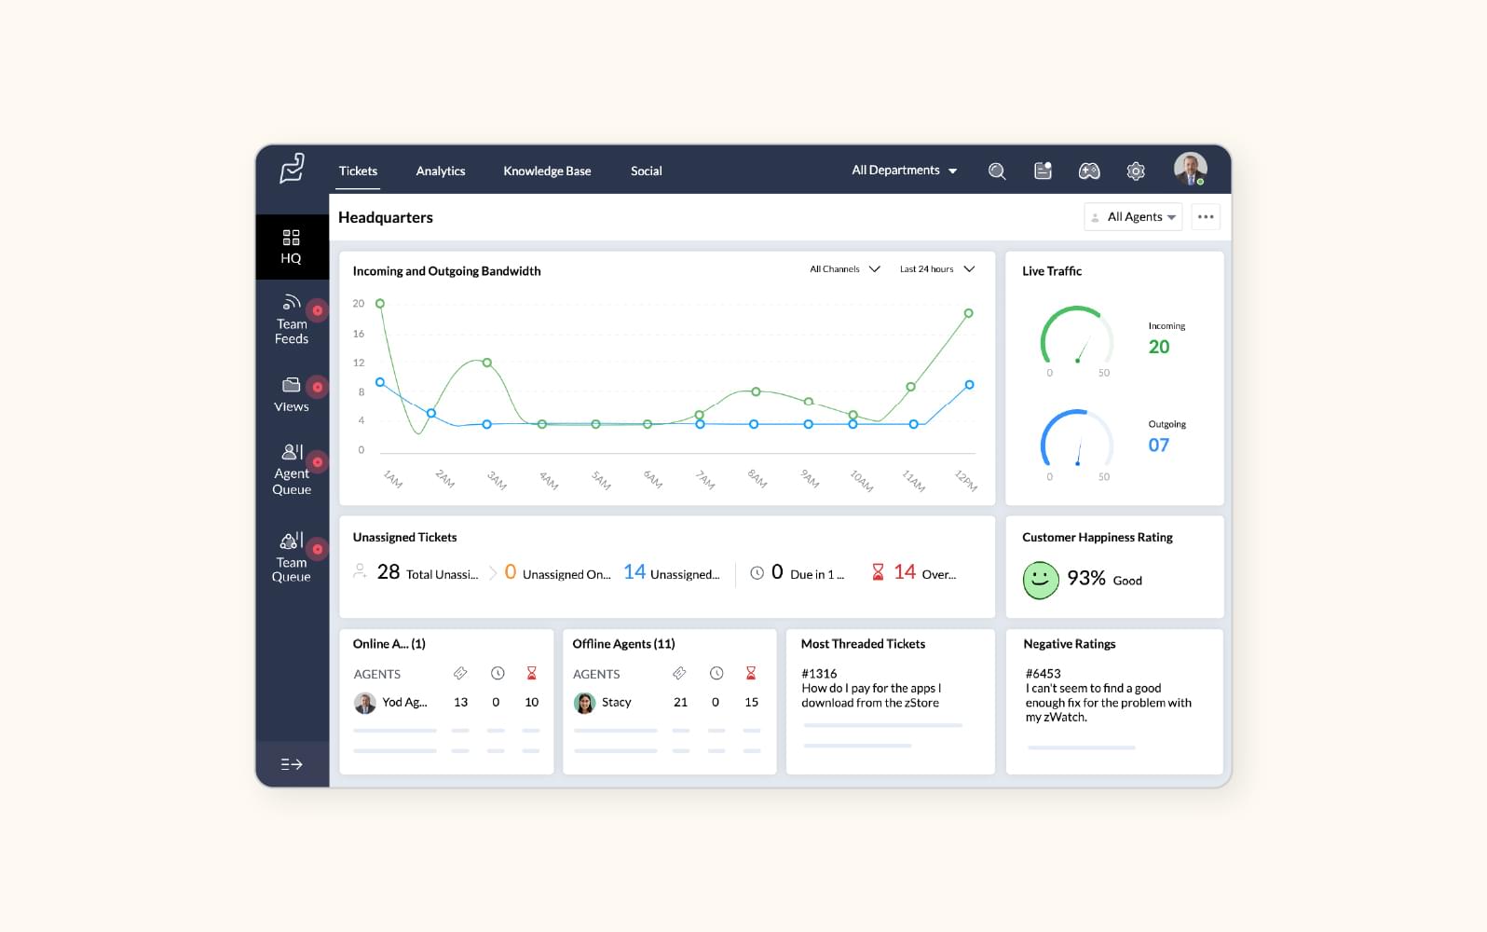This screenshot has height=932, width=1487.
Task: Click hourglass icon in Offline Agents header
Action: tap(751, 673)
